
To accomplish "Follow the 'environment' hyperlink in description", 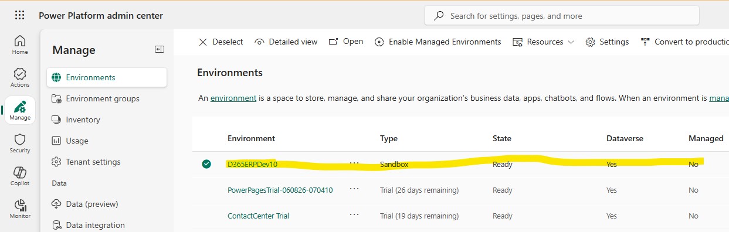I will 233,98.
